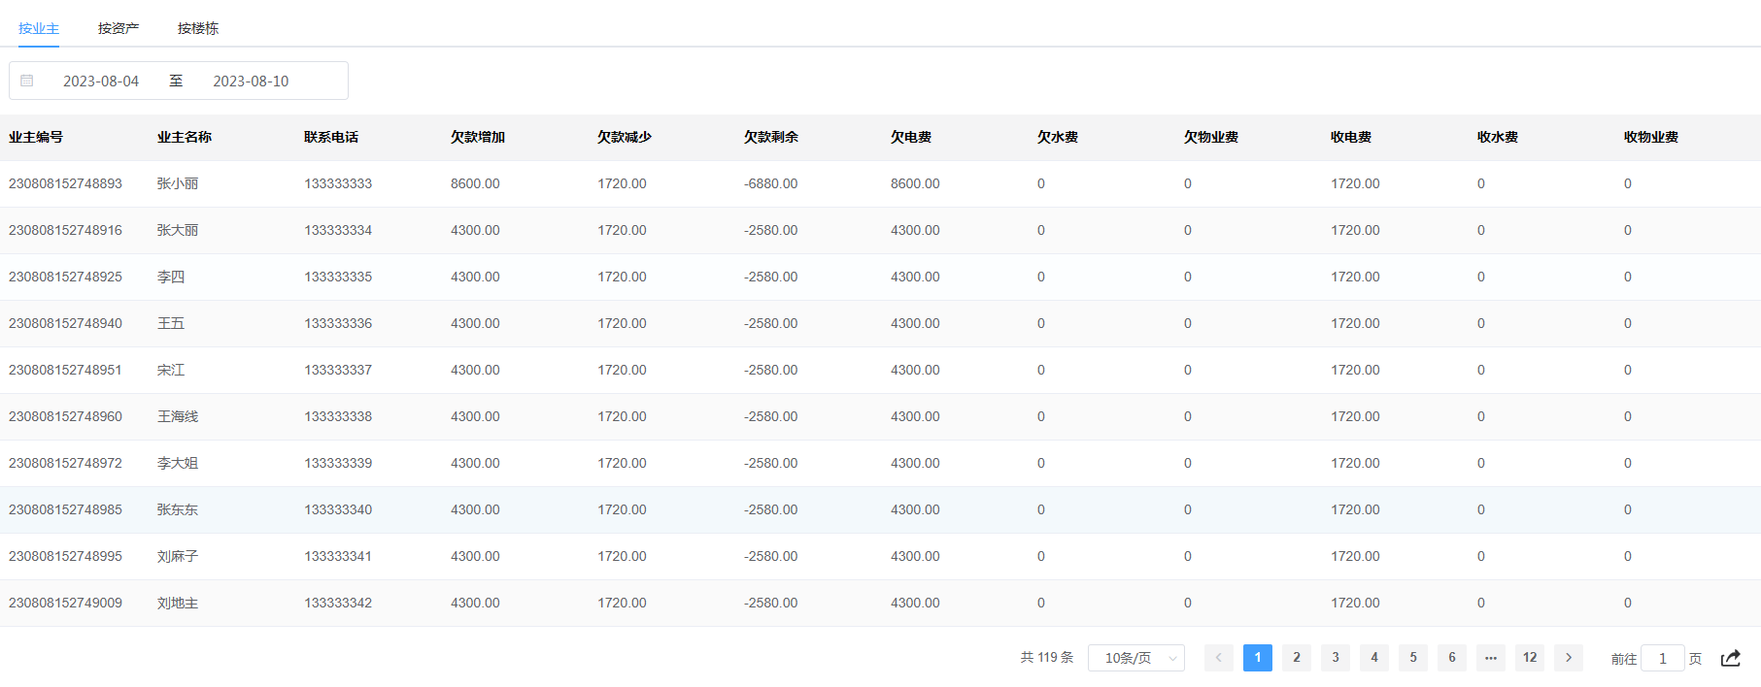Image resolution: width=1761 pixels, height=687 pixels.
Task: Click the 收电费 column header
Action: coord(1351,138)
